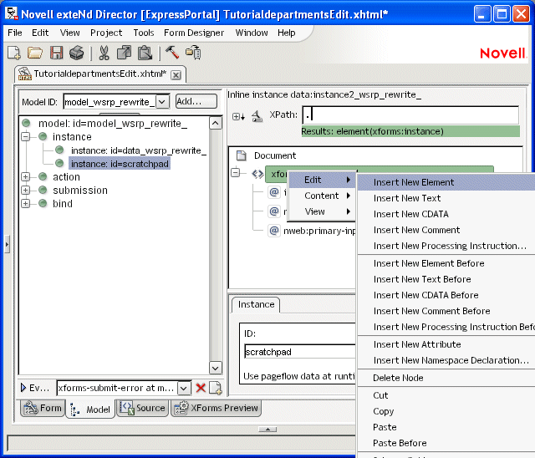This screenshot has width=535, height=458.
Task: Select instance: id=scratchpad tree node
Action: (x=120, y=164)
